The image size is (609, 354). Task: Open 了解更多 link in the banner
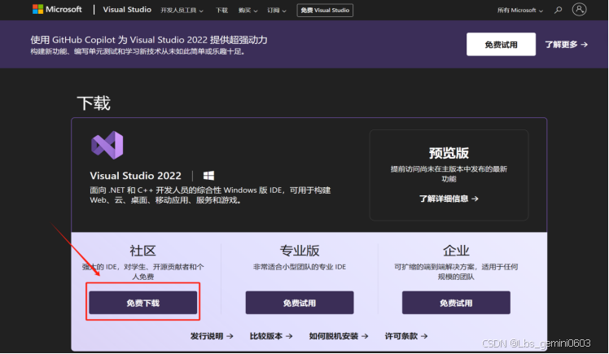(567, 45)
